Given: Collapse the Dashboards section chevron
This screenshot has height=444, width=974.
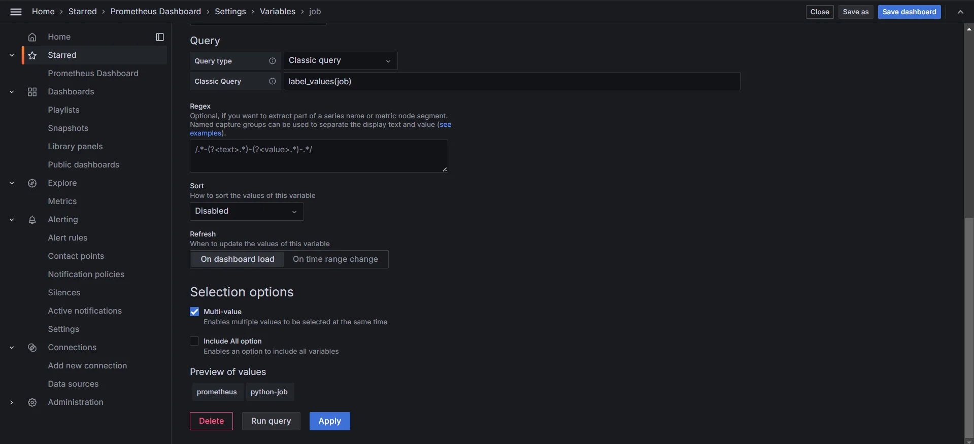Looking at the screenshot, I should pos(12,92).
